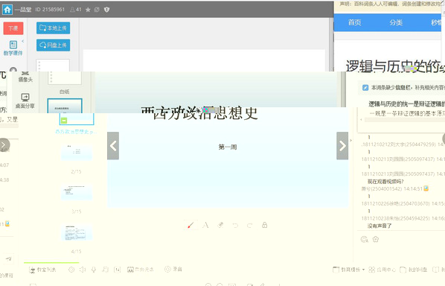The image size is (445, 286).
Task: Select slide thumbnail labeled 2/15
Action: click(77, 153)
